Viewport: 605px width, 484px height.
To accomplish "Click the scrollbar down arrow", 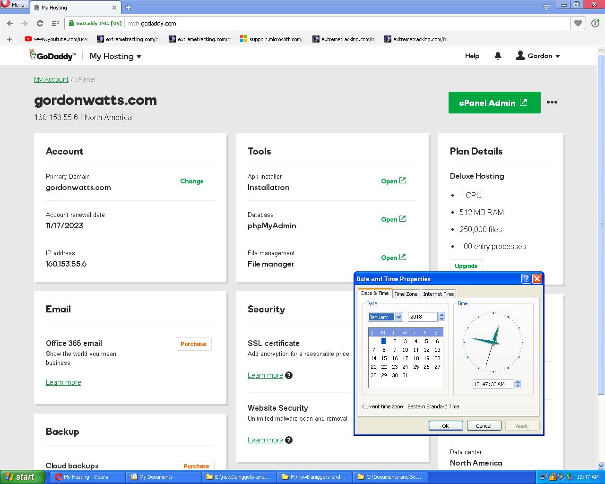I will [x=601, y=466].
